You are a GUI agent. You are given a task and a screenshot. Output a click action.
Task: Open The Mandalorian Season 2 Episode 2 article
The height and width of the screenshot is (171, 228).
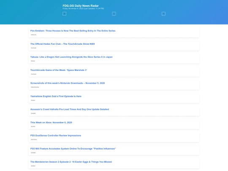71,162
